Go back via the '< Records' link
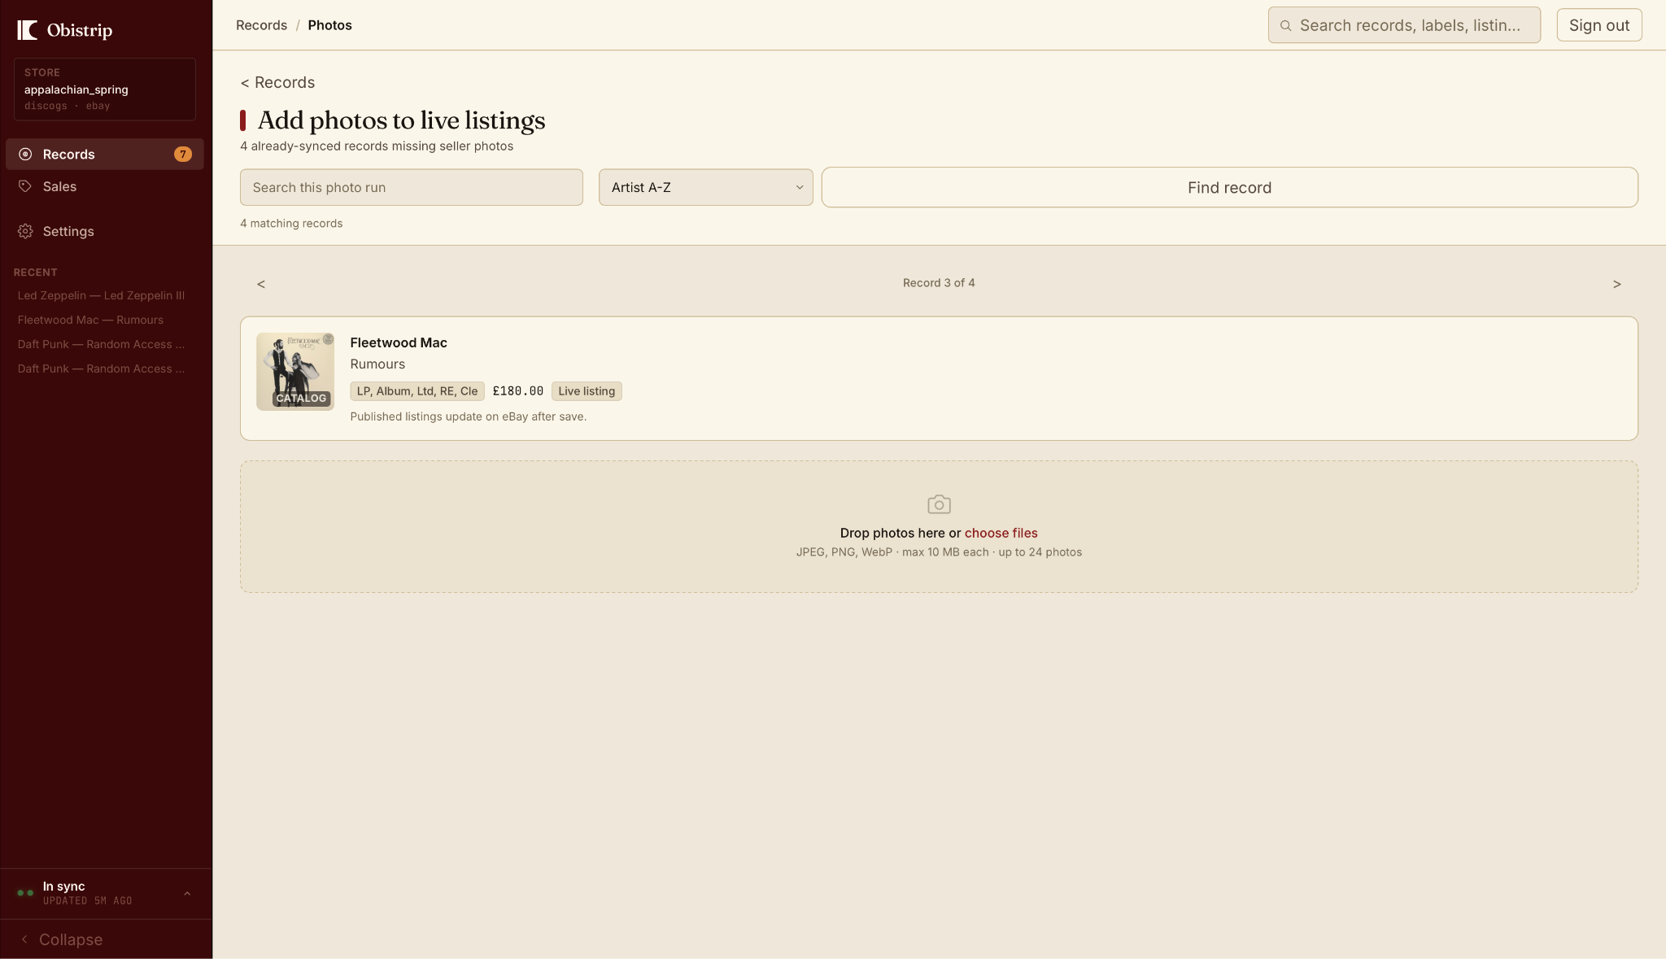1666x959 pixels. [277, 82]
